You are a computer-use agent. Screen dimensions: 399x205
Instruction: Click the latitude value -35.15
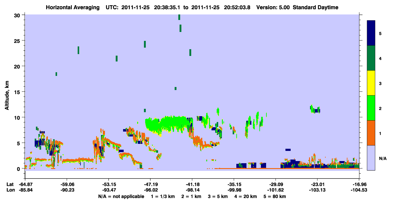(x=234, y=184)
